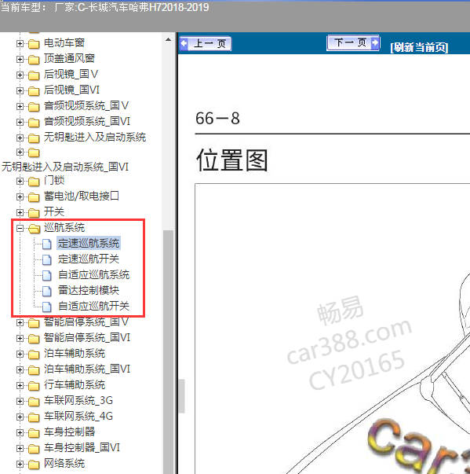The height and width of the screenshot is (474, 470).
Task: Expand the 顶盖通风窗 folder node
Action: click(x=20, y=59)
